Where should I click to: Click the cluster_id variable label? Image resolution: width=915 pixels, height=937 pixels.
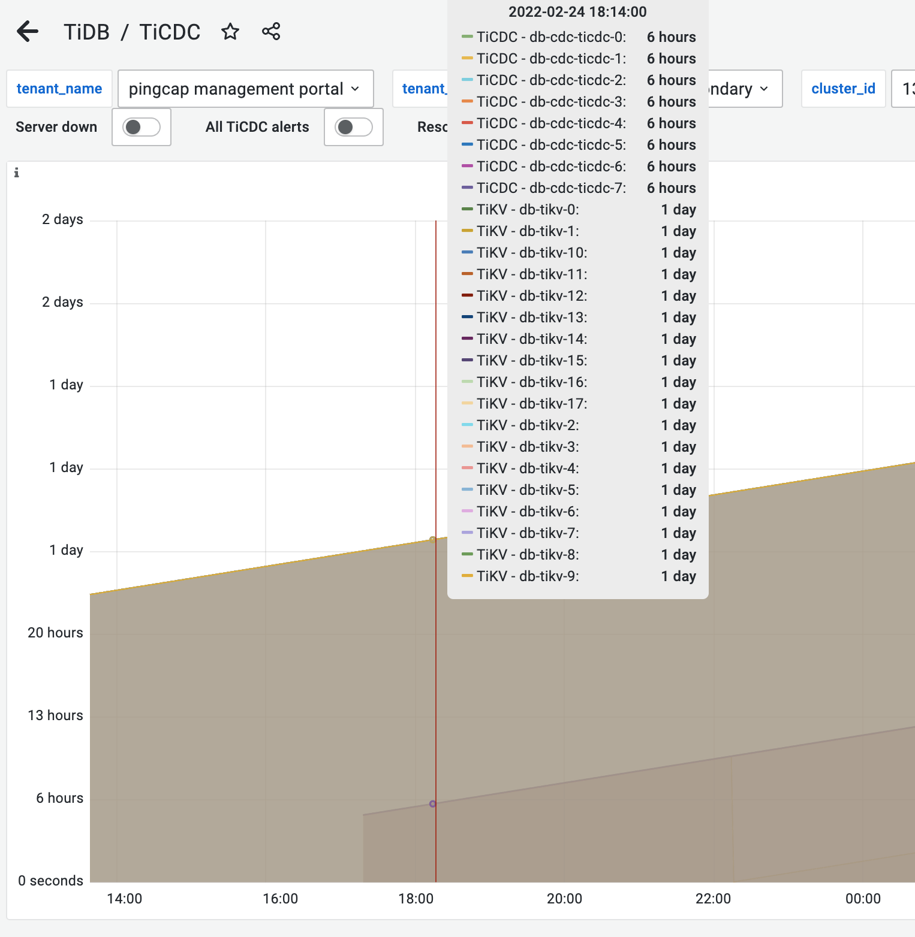point(843,89)
